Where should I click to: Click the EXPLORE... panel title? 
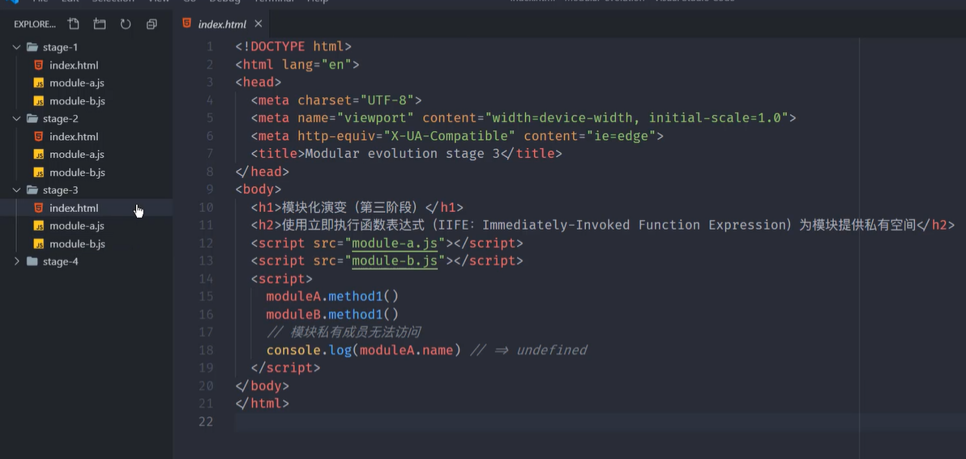(35, 24)
